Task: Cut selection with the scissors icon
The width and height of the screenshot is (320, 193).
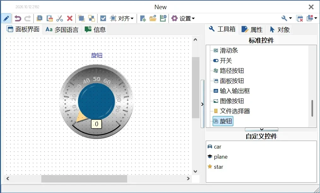Action: [x=60, y=19]
